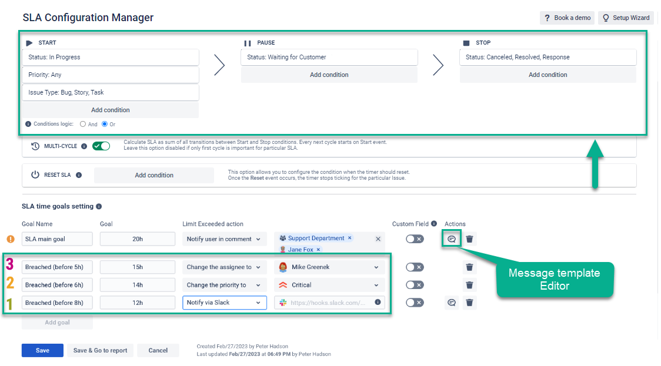Click the Slack webhook info icon
This screenshot has width=661, height=366.
378,303
